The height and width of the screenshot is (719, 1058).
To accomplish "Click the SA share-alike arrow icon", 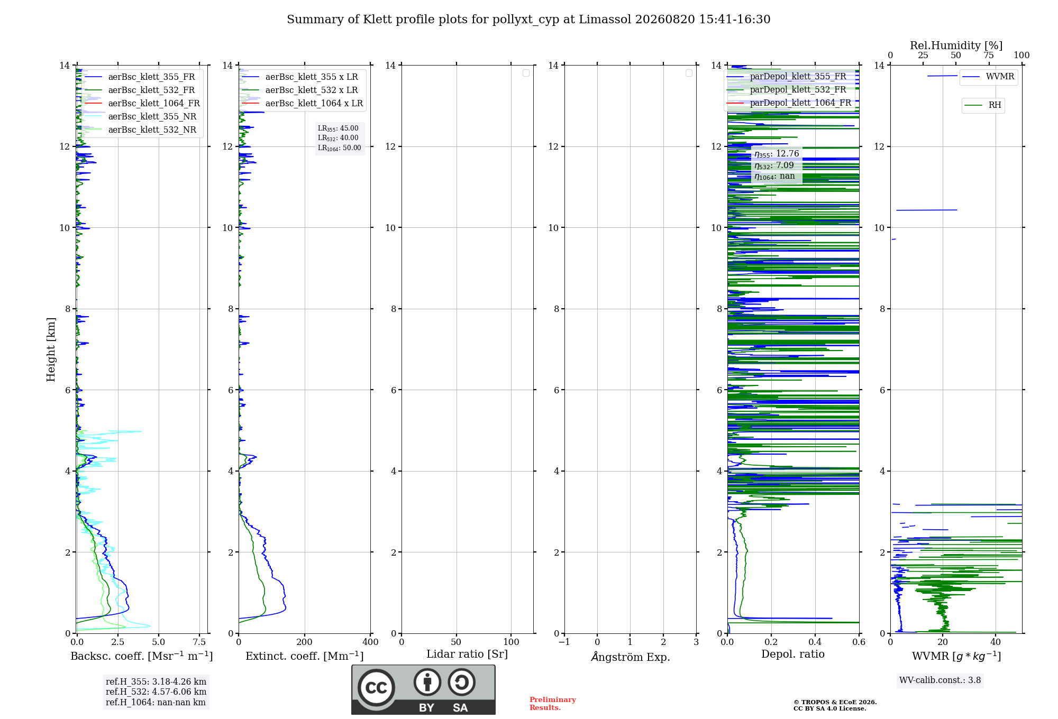I will point(461,682).
